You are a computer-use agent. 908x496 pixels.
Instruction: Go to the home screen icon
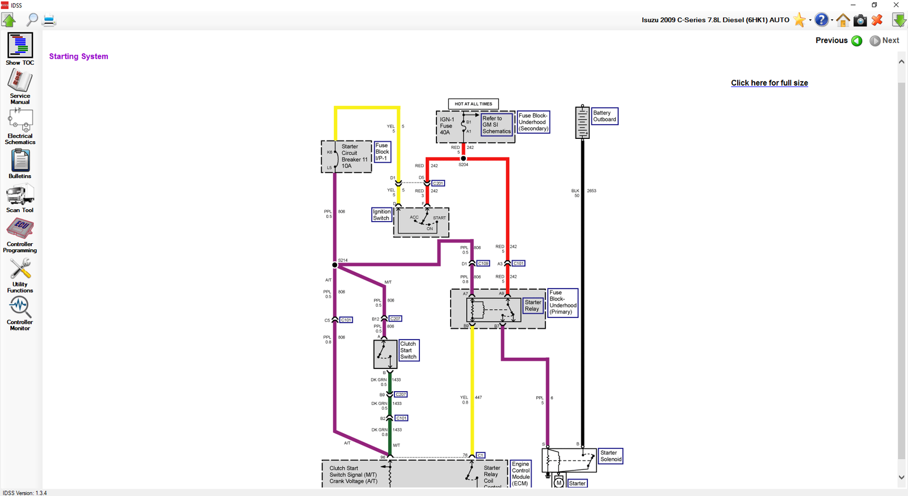pyautogui.click(x=843, y=20)
